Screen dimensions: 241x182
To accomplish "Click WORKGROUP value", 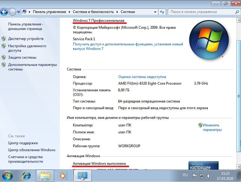I will pos(129,146).
